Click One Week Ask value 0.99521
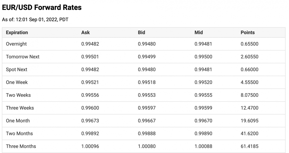This screenshot has width=289, height=153. pyautogui.click(x=90, y=82)
